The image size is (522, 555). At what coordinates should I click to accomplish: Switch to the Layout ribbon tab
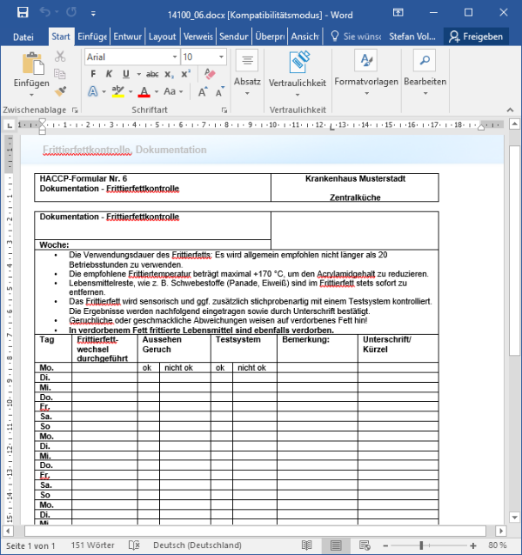(x=162, y=37)
